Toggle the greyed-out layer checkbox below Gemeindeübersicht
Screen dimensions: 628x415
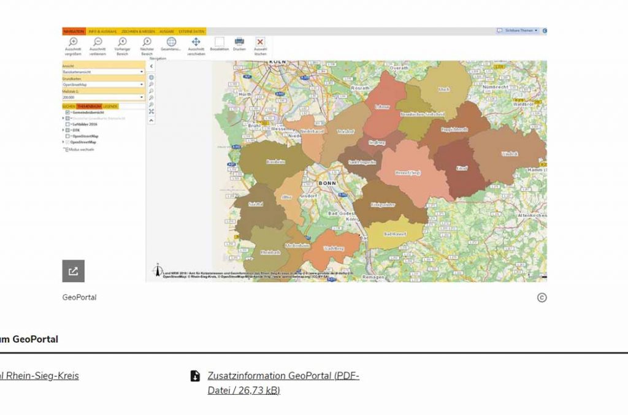67,118
